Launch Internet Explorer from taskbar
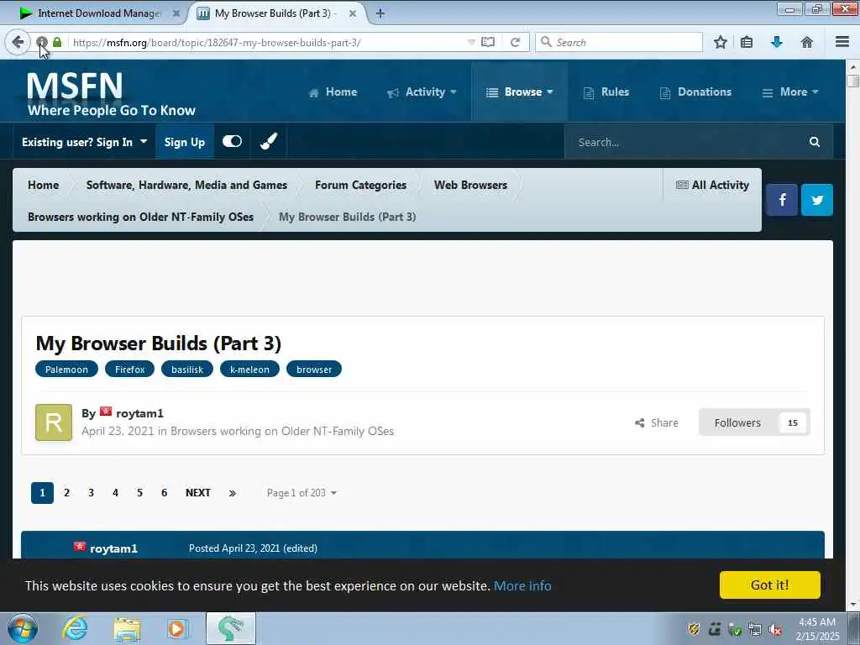Screen dimensions: 860x645 tap(75, 628)
